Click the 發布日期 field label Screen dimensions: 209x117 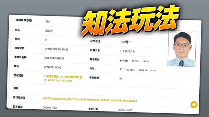click(18, 107)
